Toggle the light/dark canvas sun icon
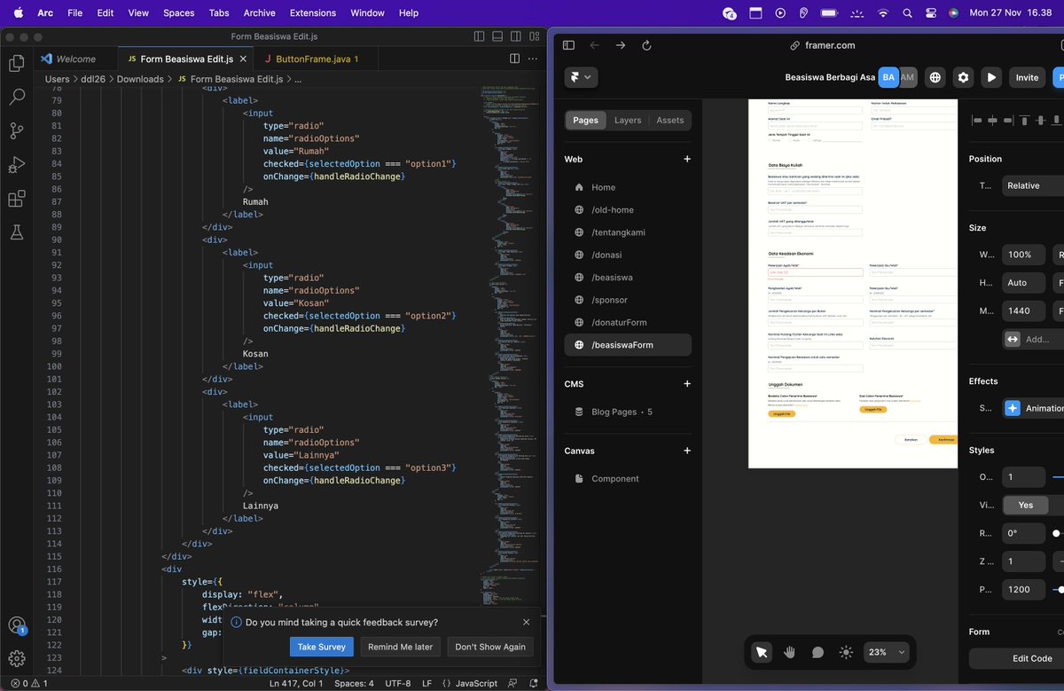1064x691 pixels. [x=846, y=652]
